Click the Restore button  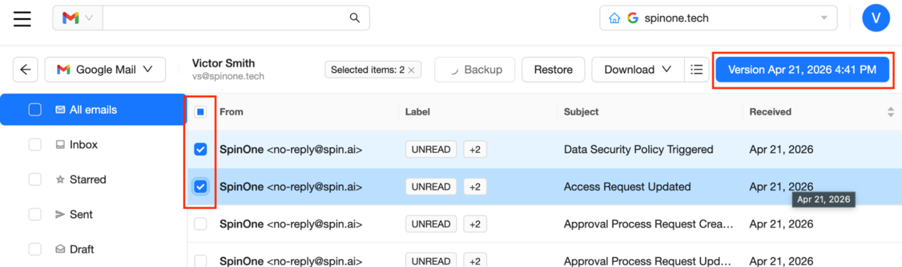553,69
